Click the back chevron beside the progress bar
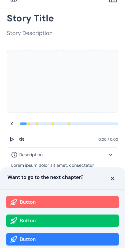Viewport: 125px width, 248px height. 12,124
